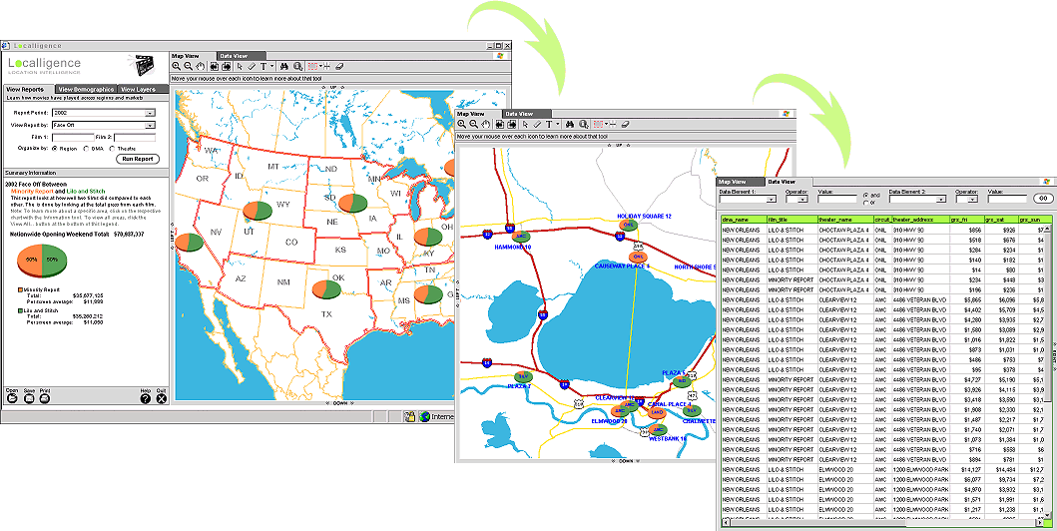Click Identify info tool in main window toolbar
Viewport: 1057px width, 531px height.
tap(298, 67)
